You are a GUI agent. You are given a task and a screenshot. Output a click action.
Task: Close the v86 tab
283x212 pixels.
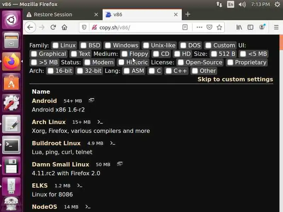176,14
